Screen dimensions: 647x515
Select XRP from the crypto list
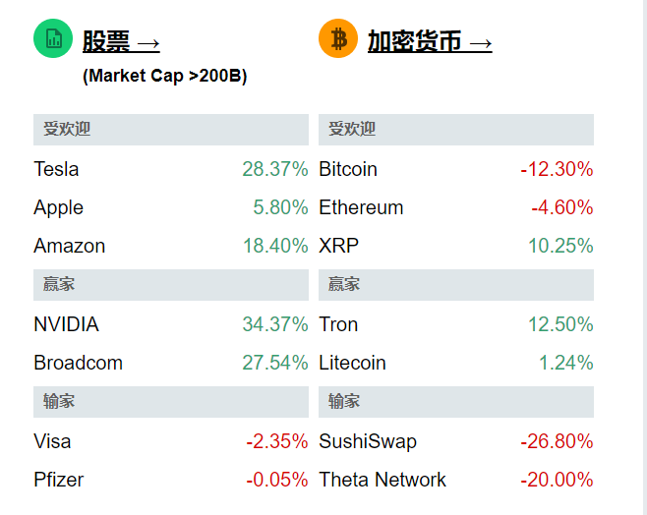click(337, 246)
